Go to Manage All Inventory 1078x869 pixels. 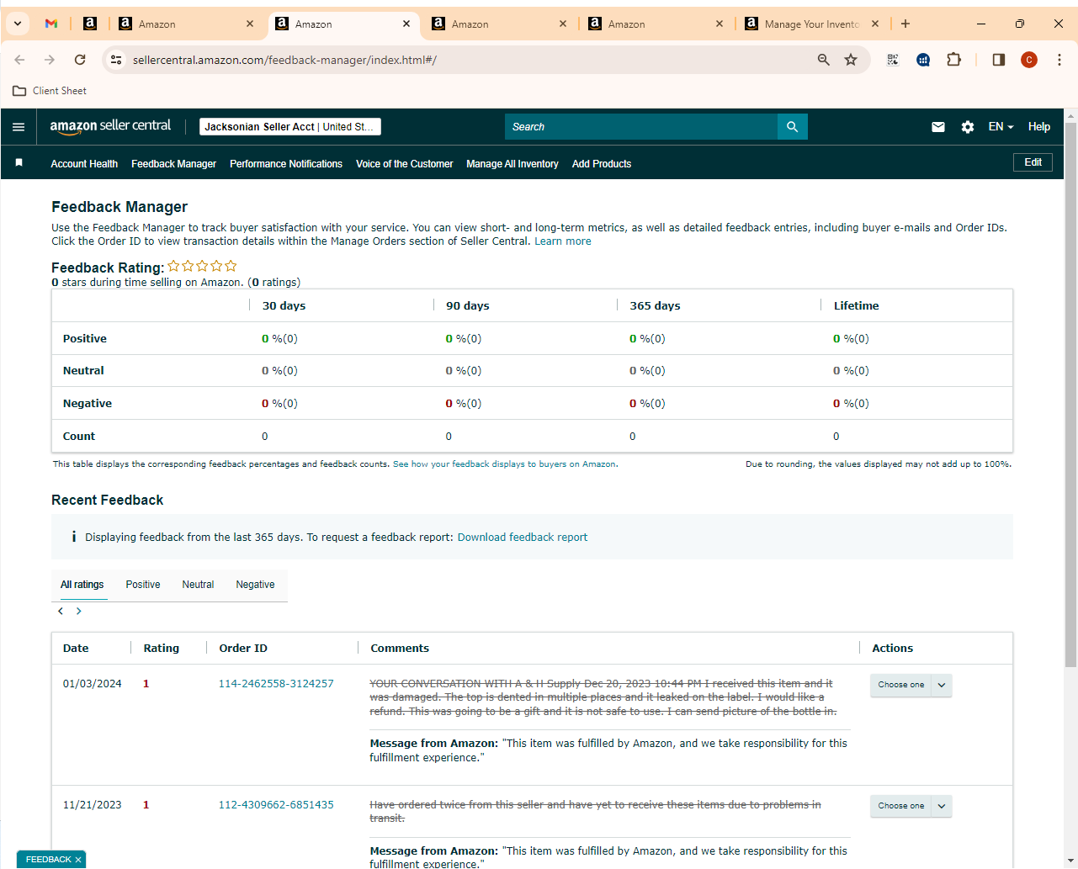coord(512,164)
